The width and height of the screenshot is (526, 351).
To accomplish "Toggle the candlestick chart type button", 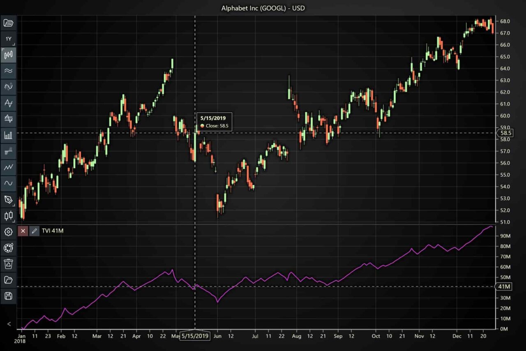I will coord(8,55).
